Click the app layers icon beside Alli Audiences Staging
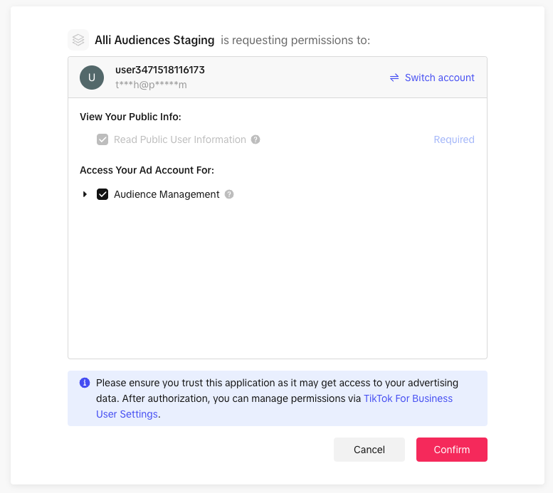553x493 pixels. click(x=78, y=41)
